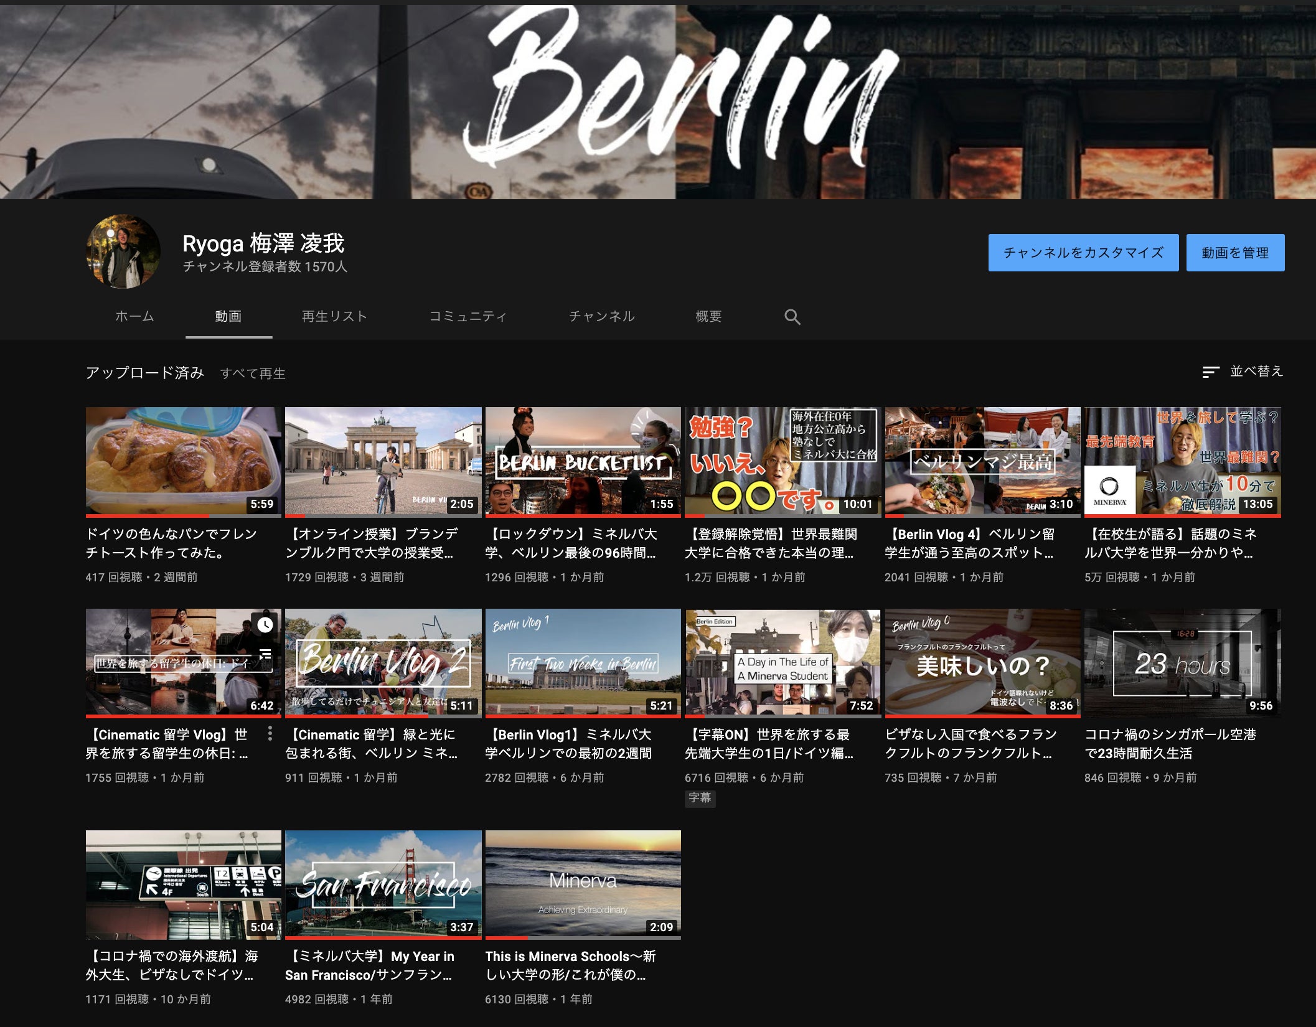Click チャンネルをカスタマイズ button
Image resolution: width=1316 pixels, height=1027 pixels.
[1083, 253]
